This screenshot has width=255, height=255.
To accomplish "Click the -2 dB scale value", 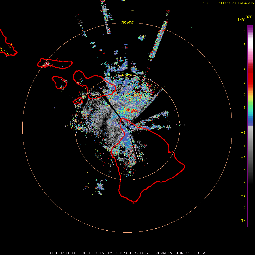I will click(243, 145).
